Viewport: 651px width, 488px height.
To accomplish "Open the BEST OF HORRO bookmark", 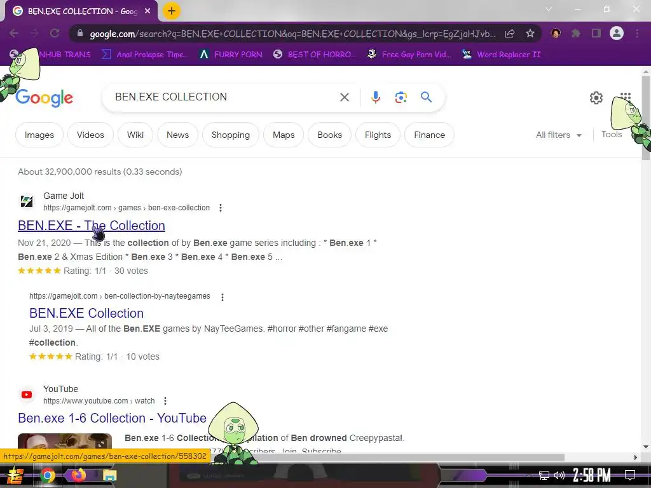I will pyautogui.click(x=315, y=55).
